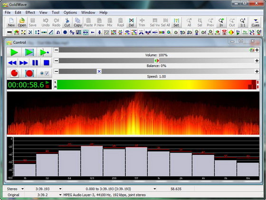Image resolution: width=266 pixels, height=200 pixels.
Task: Click the zoom Out toolbar button
Action: pos(232,22)
